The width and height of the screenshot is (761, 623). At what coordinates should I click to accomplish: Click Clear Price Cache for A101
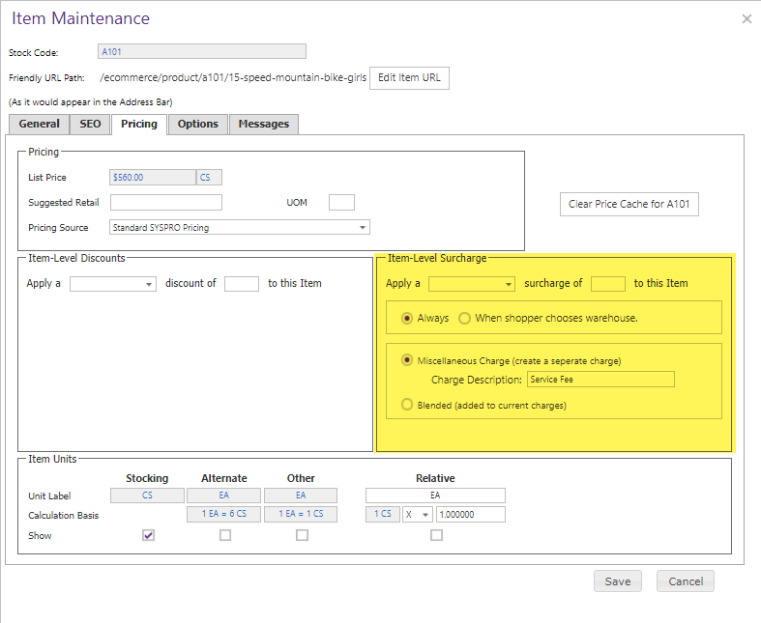(629, 204)
